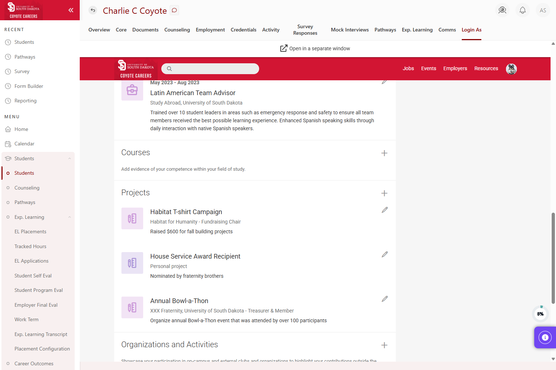Click the Calendar icon in sidebar
The height and width of the screenshot is (370, 556).
[x=8, y=144]
